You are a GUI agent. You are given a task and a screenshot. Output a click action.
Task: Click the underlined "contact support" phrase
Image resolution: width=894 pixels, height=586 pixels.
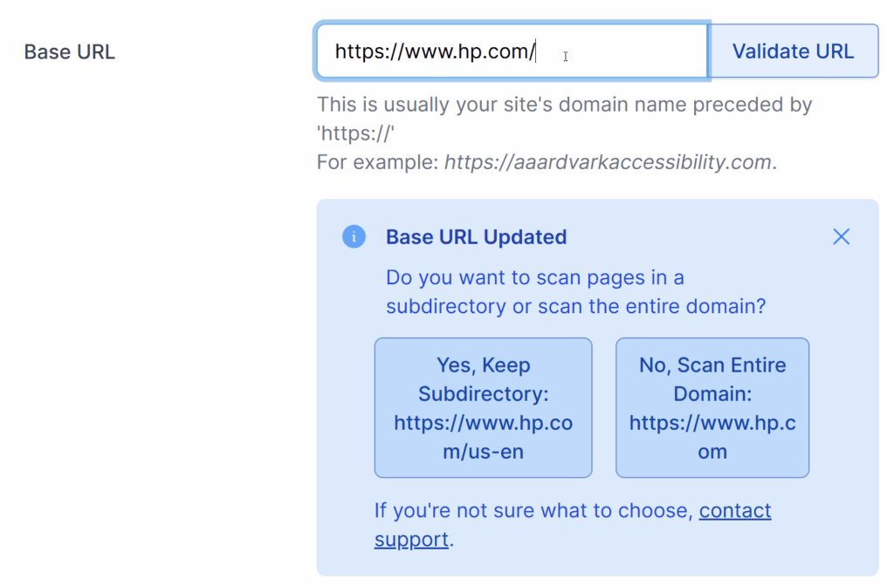[x=734, y=510]
